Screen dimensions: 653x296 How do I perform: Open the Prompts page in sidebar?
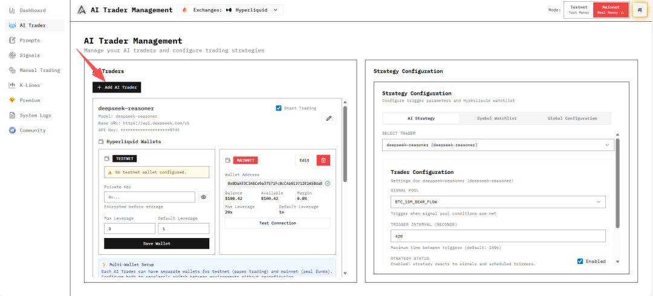point(29,40)
